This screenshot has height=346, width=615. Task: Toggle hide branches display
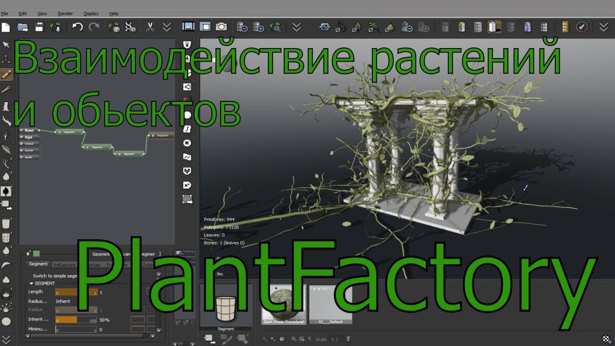[341, 27]
